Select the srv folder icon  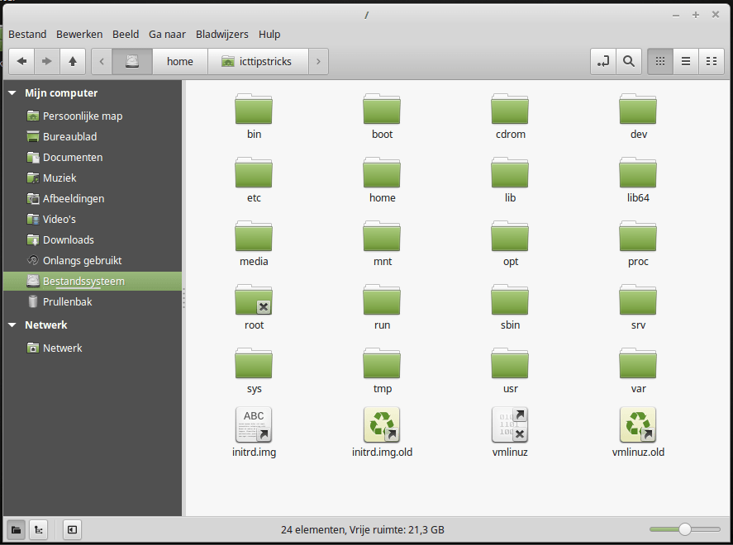(x=638, y=300)
